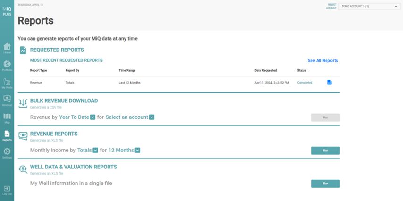Screen dimensions: 403x201
Task: Click the See All Reports link
Action: pos(323,61)
